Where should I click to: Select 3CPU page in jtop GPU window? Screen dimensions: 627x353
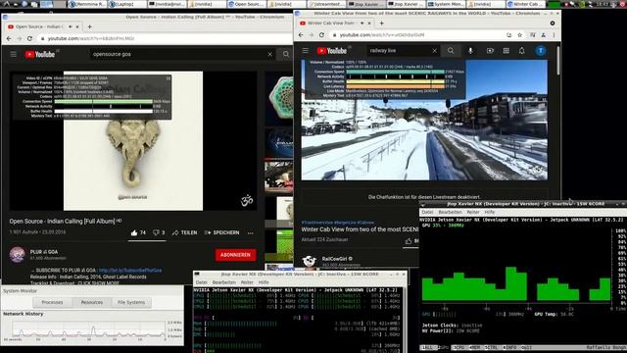[x=458, y=347]
